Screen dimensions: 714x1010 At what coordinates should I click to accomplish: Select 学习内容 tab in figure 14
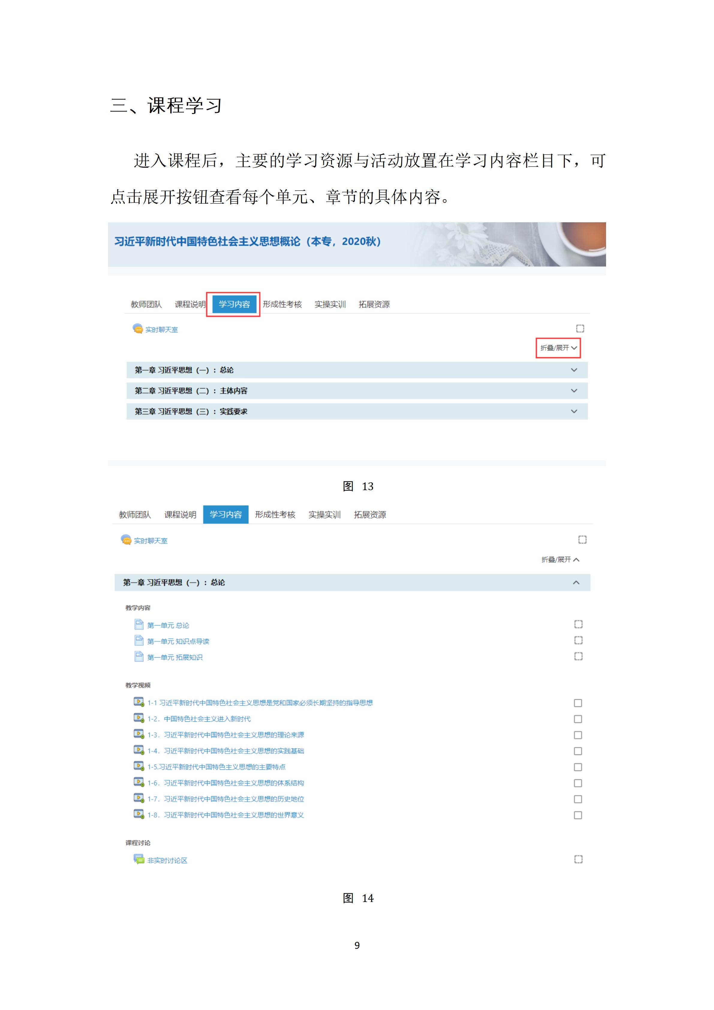tap(226, 515)
